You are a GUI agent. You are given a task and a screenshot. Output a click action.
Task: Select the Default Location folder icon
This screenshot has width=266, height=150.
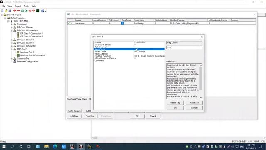click(8, 18)
